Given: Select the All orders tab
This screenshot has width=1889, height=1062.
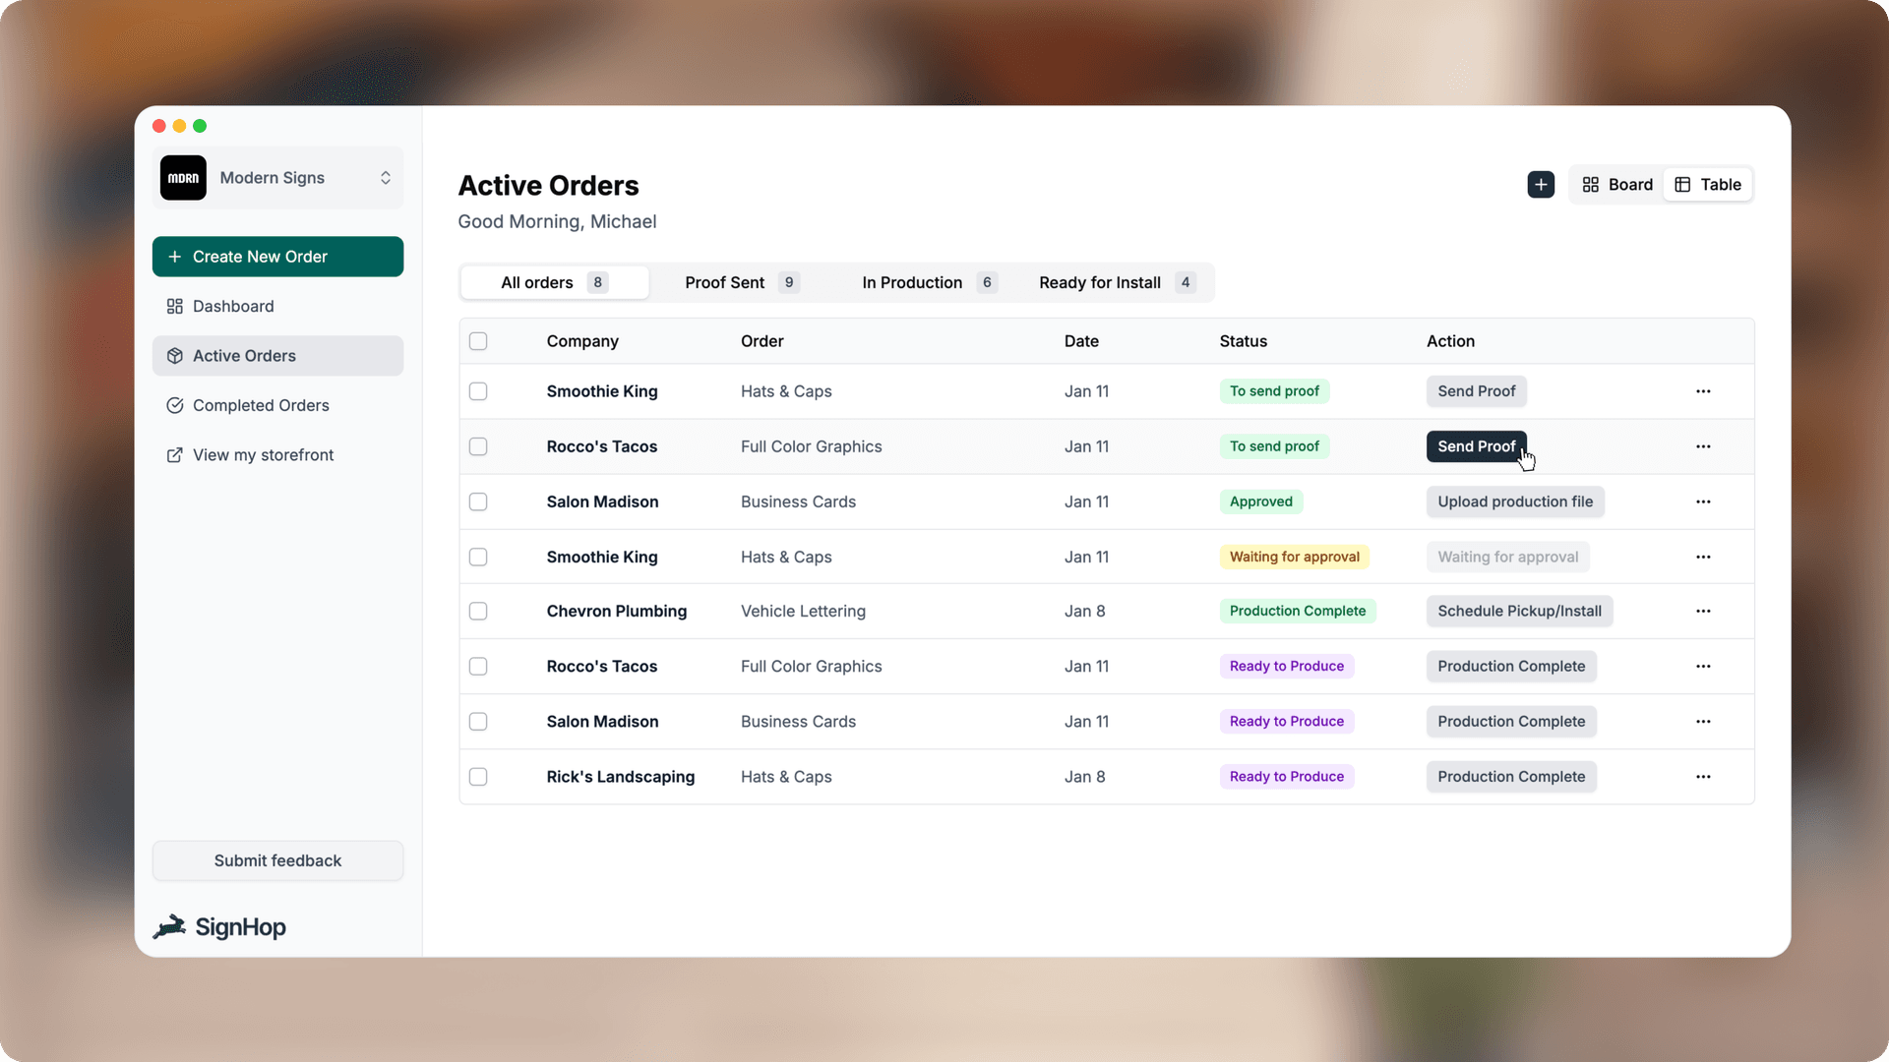Looking at the screenshot, I should (555, 282).
